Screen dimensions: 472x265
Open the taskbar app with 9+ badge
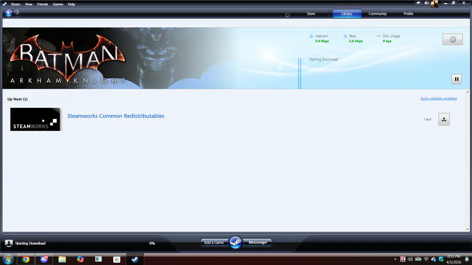[x=44, y=259]
